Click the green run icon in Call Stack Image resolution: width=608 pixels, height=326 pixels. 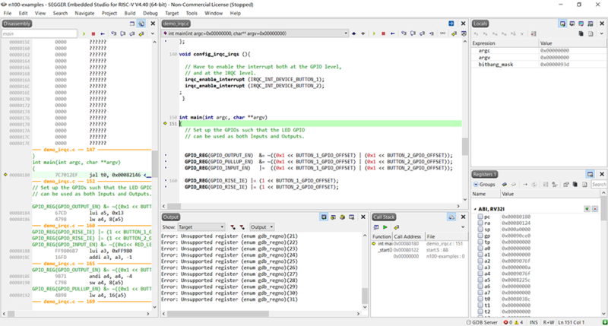click(385, 227)
